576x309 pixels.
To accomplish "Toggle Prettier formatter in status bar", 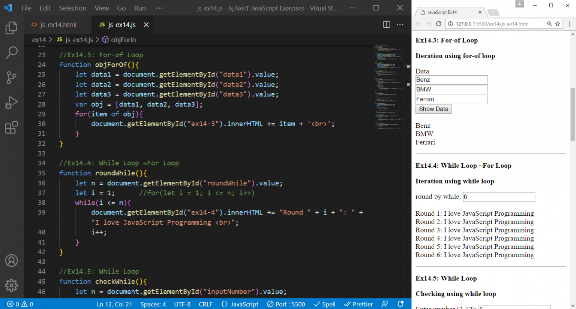I will [358, 304].
